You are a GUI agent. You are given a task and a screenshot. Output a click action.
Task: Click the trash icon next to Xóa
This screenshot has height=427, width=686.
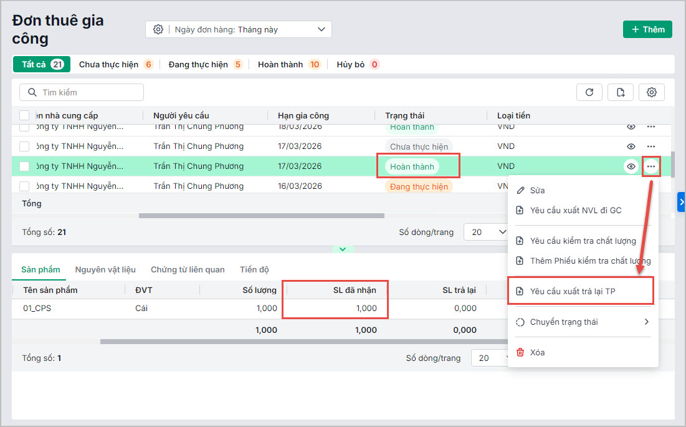click(x=520, y=352)
